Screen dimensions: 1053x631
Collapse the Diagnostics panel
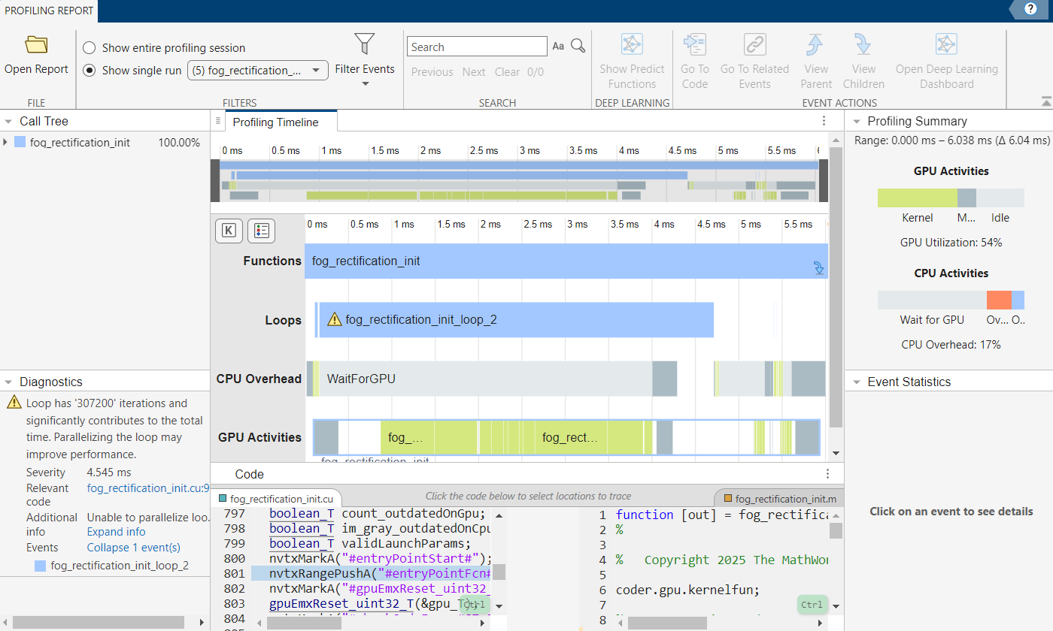[x=8, y=382]
